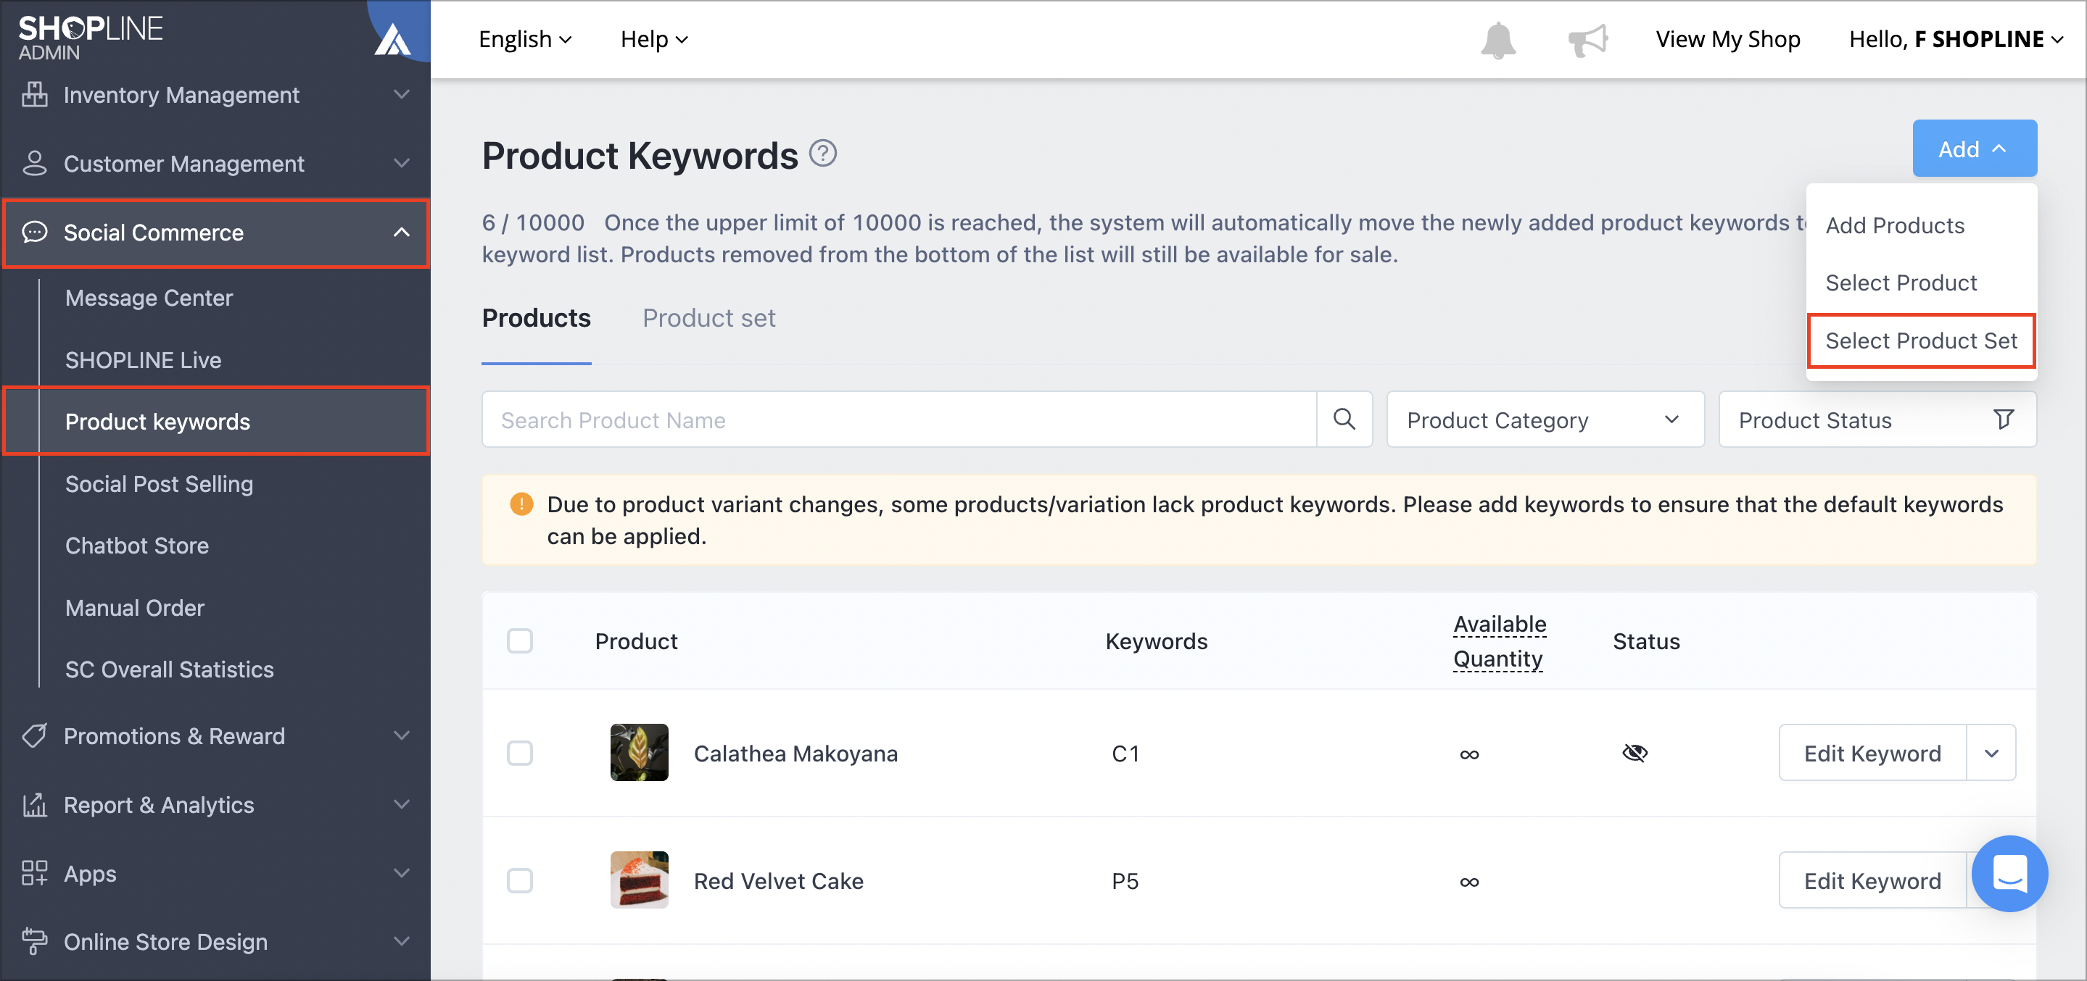Choose Select Product Set from the Add menu

[x=1921, y=341]
